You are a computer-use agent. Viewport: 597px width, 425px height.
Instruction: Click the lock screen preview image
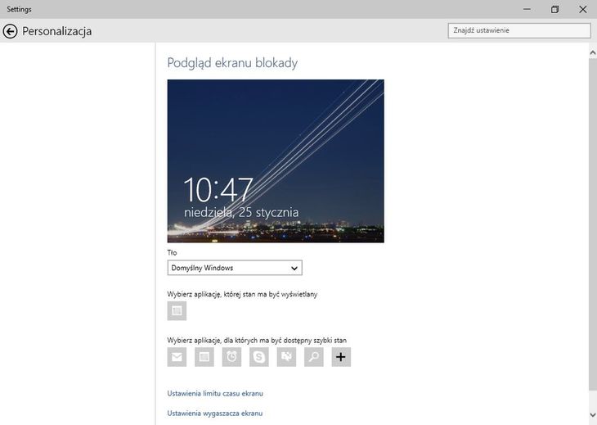click(x=276, y=161)
